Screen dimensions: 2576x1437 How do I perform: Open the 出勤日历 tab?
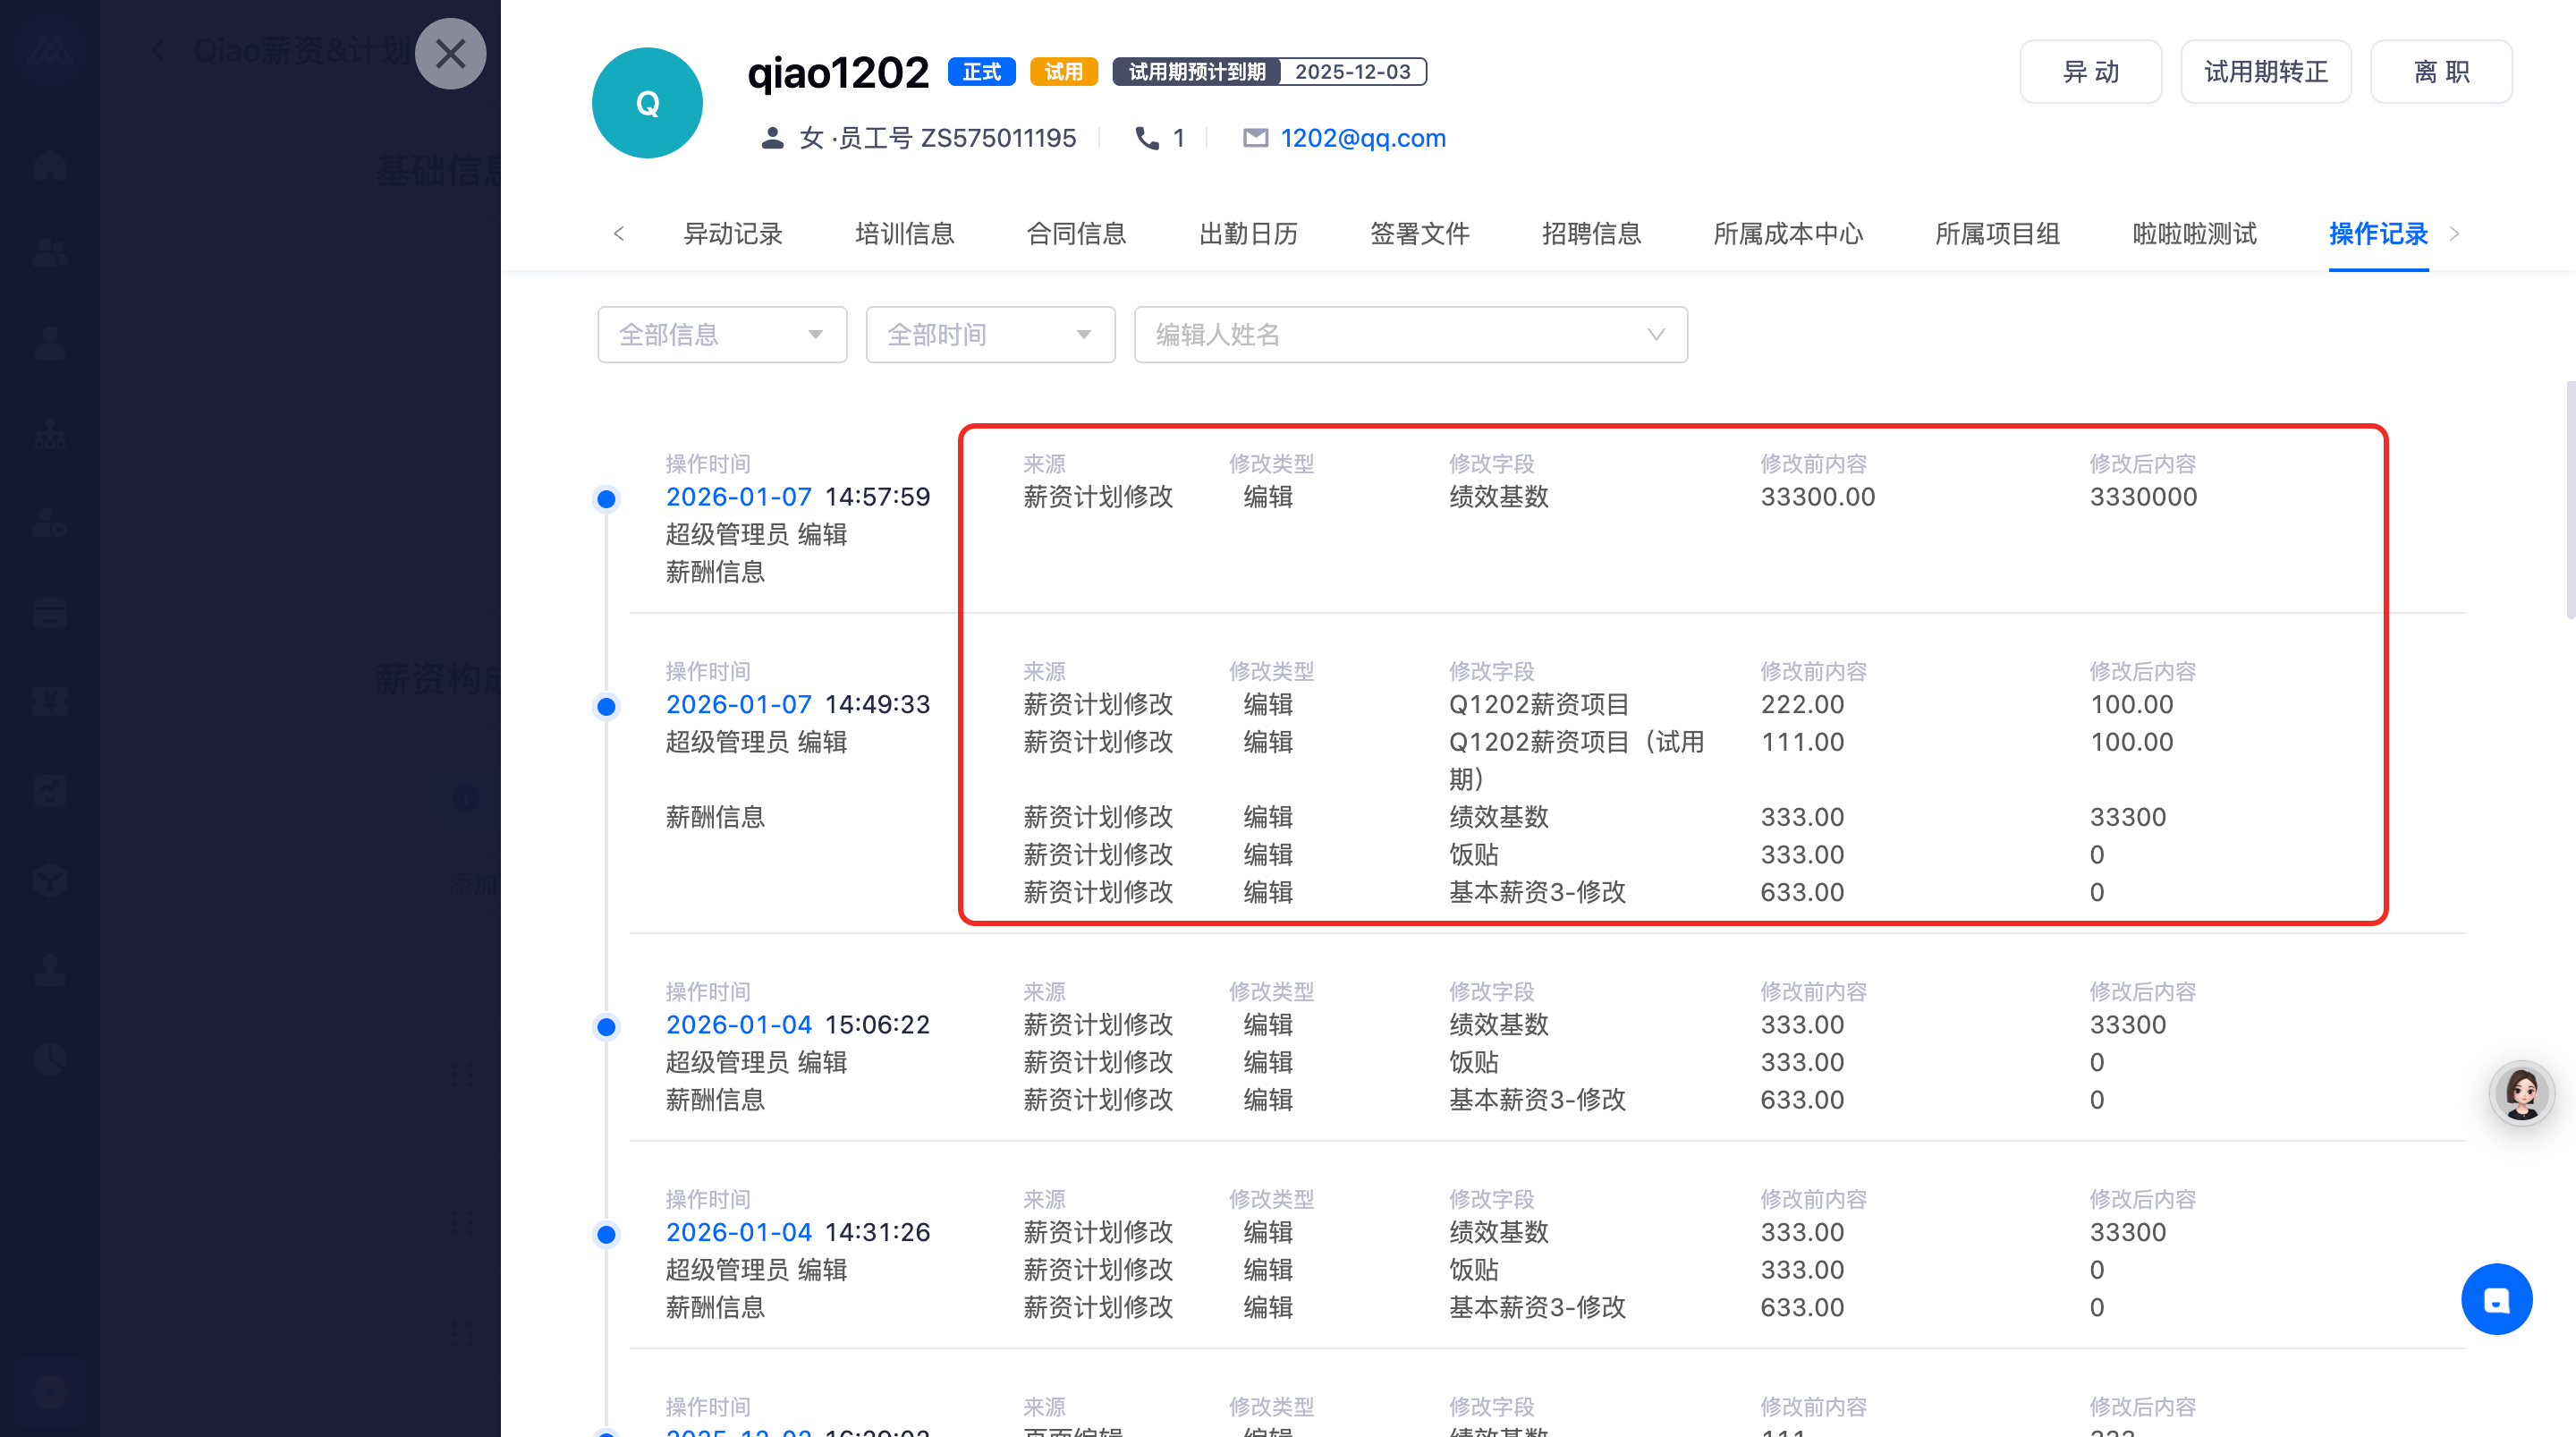tap(1248, 234)
